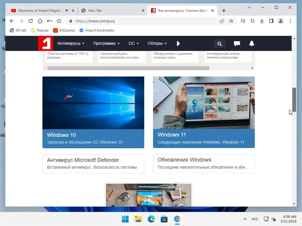302x226 pixels.
Task: Expand the Программы dropdown menu
Action: coord(106,43)
